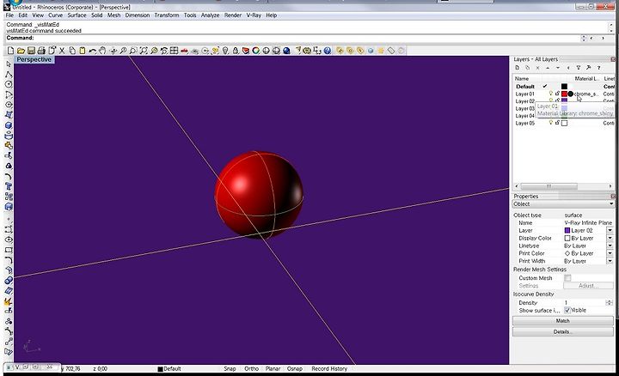
Task: Select the arrow pointer tool in sidebar
Action: (9, 64)
